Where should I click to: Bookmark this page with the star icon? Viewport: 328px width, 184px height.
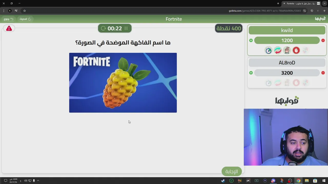coord(25,11)
